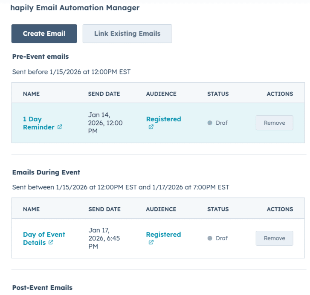Open Registered audience link in During Event table
The width and height of the screenshot is (310, 295).
pyautogui.click(x=163, y=235)
